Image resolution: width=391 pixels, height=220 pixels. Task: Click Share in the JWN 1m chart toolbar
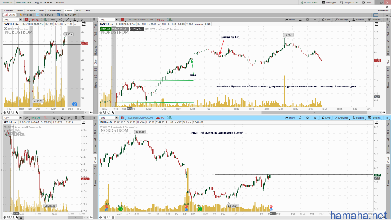tap(290, 20)
